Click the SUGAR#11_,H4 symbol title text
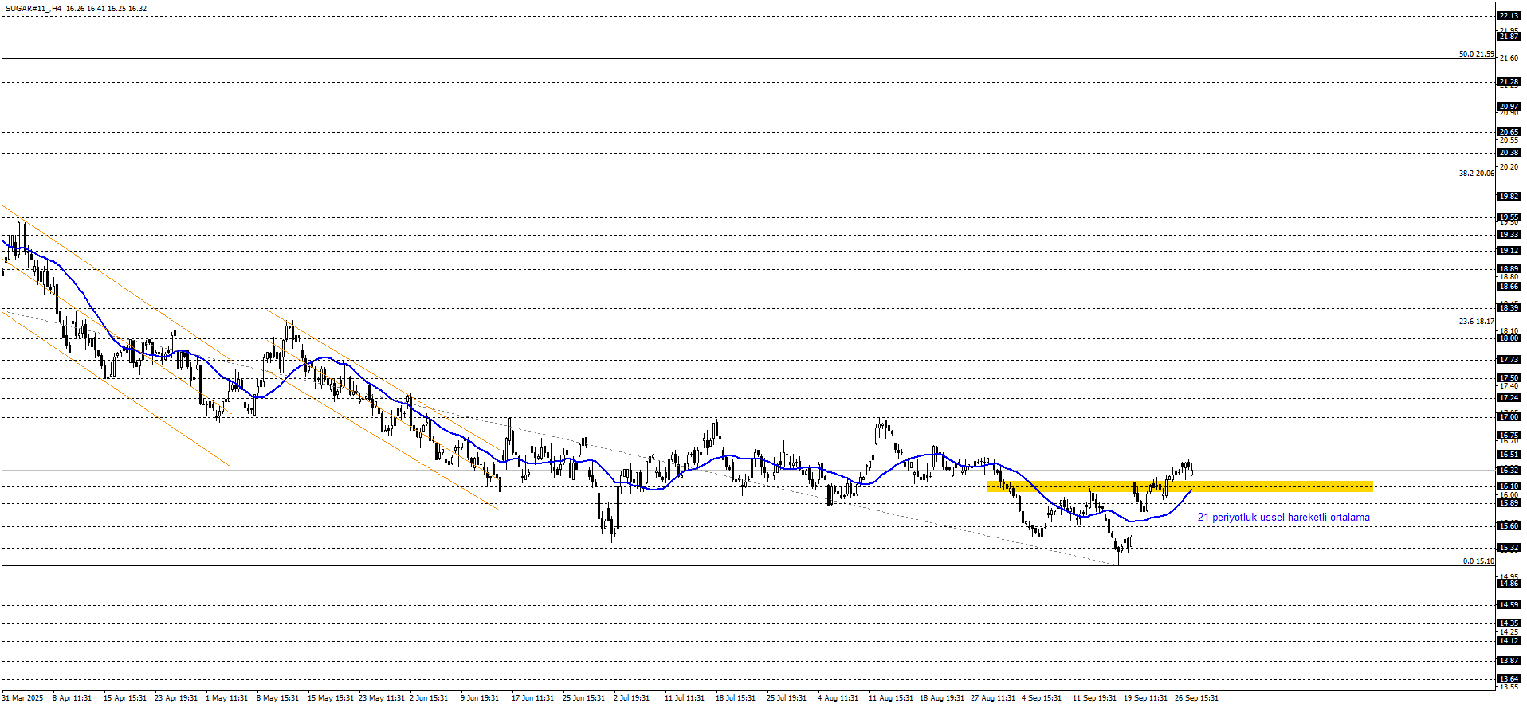This screenshot has height=707, width=1527. [33, 9]
